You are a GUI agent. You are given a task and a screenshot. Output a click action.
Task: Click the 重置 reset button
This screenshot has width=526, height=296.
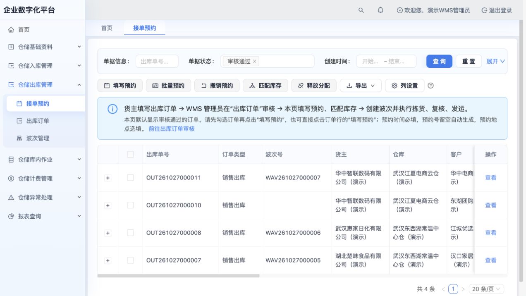pyautogui.click(x=469, y=61)
